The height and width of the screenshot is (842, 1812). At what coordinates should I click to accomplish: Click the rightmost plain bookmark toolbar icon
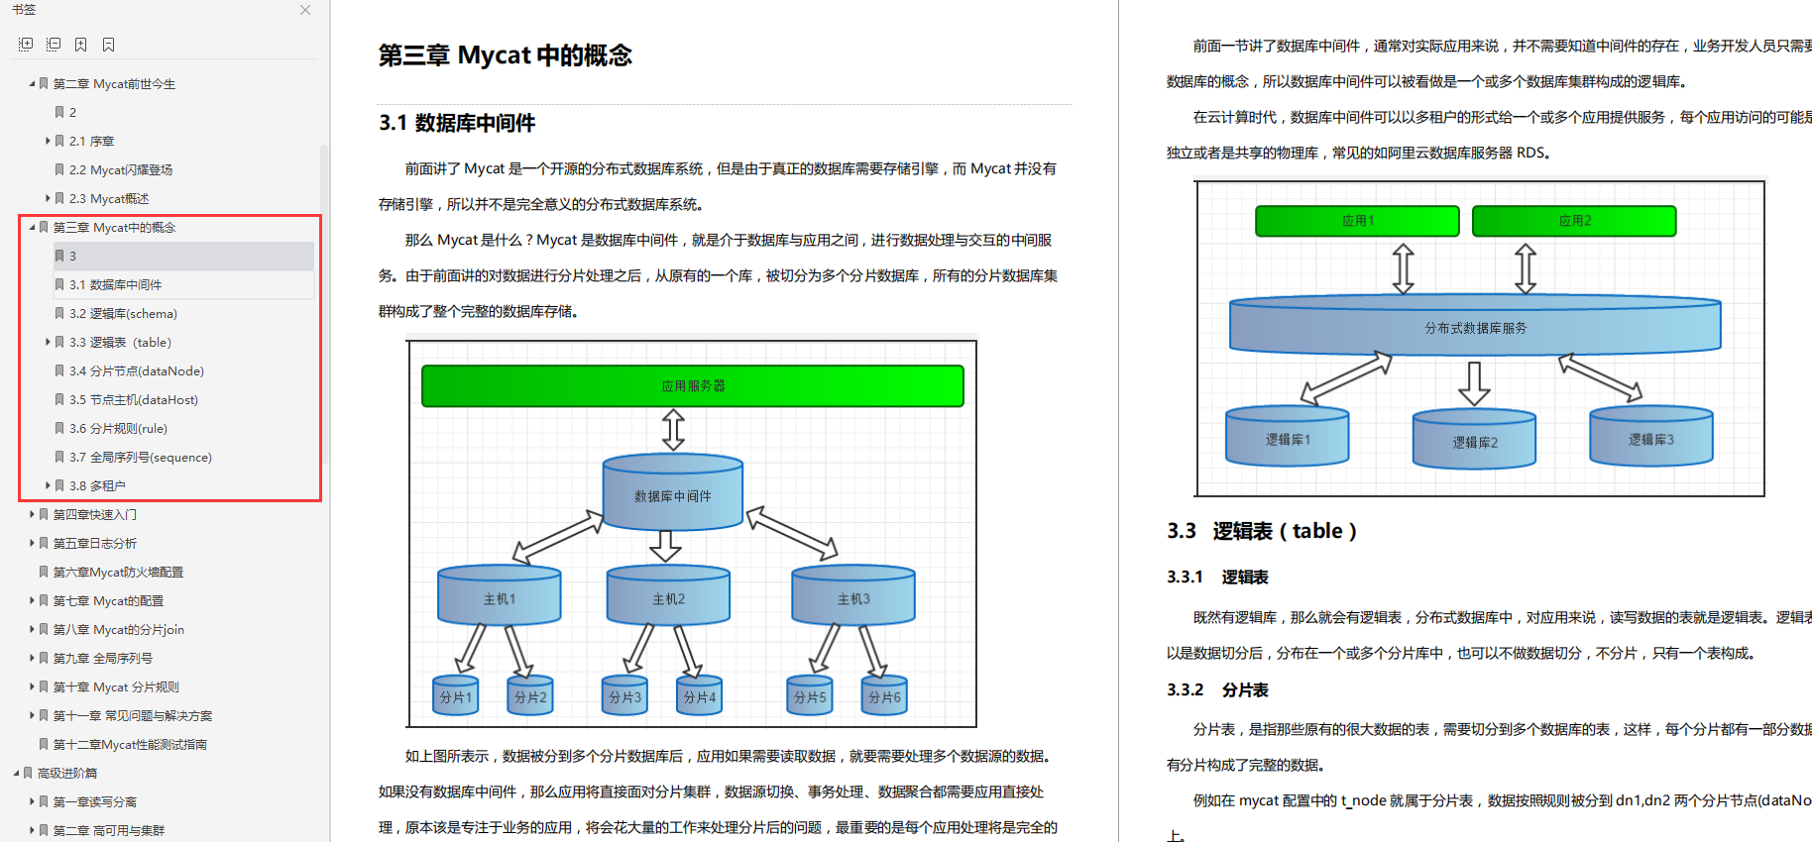(x=109, y=45)
